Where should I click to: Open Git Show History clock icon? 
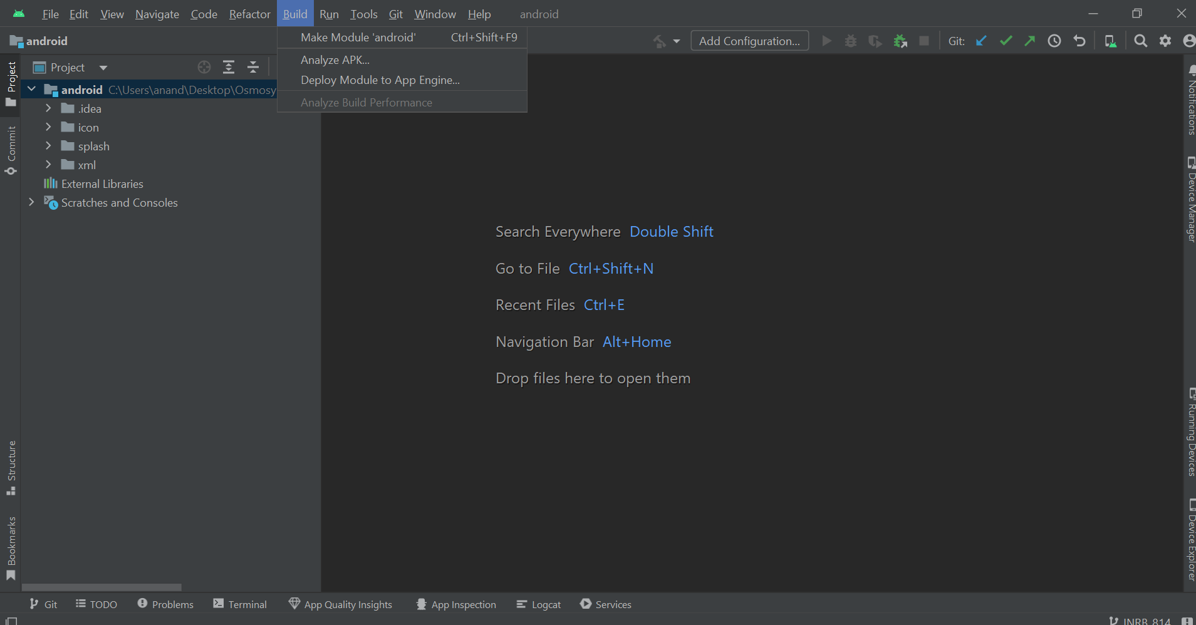1054,41
